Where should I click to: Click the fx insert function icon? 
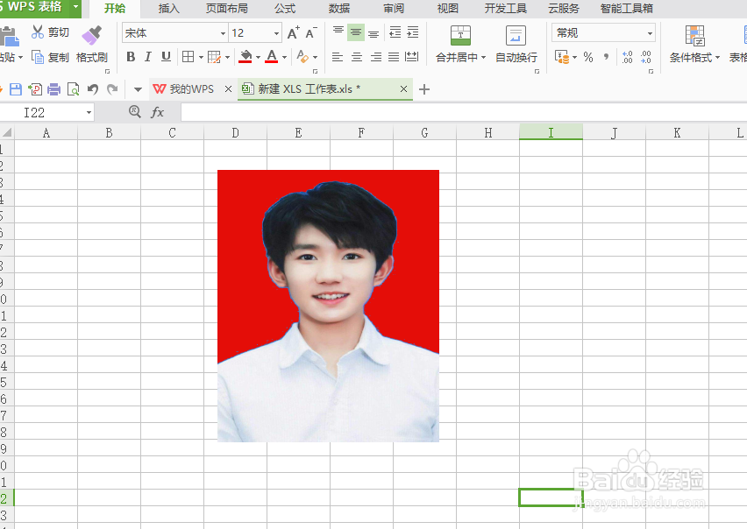[157, 112]
